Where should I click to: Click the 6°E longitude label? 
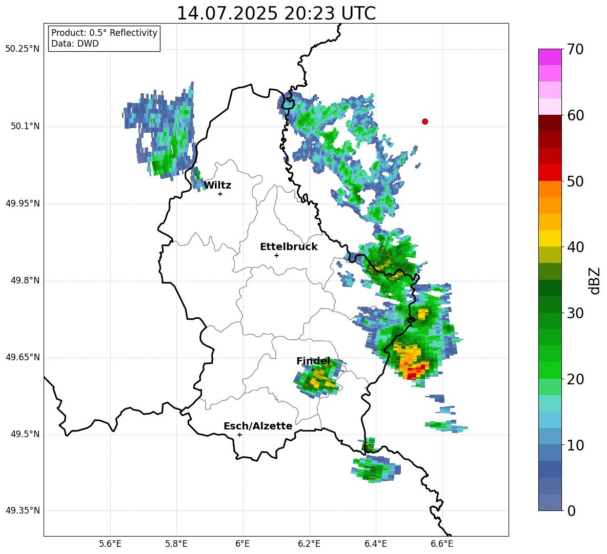point(242,544)
